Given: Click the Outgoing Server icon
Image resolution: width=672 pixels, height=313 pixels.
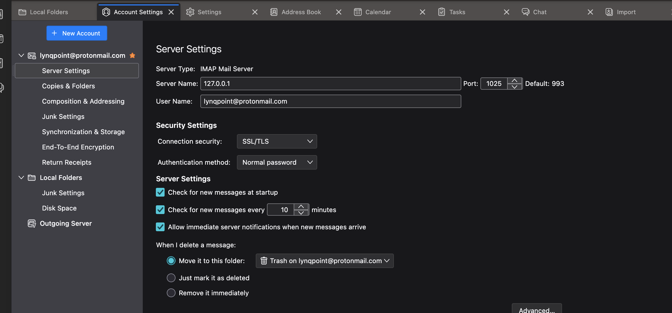Looking at the screenshot, I should pos(32,224).
